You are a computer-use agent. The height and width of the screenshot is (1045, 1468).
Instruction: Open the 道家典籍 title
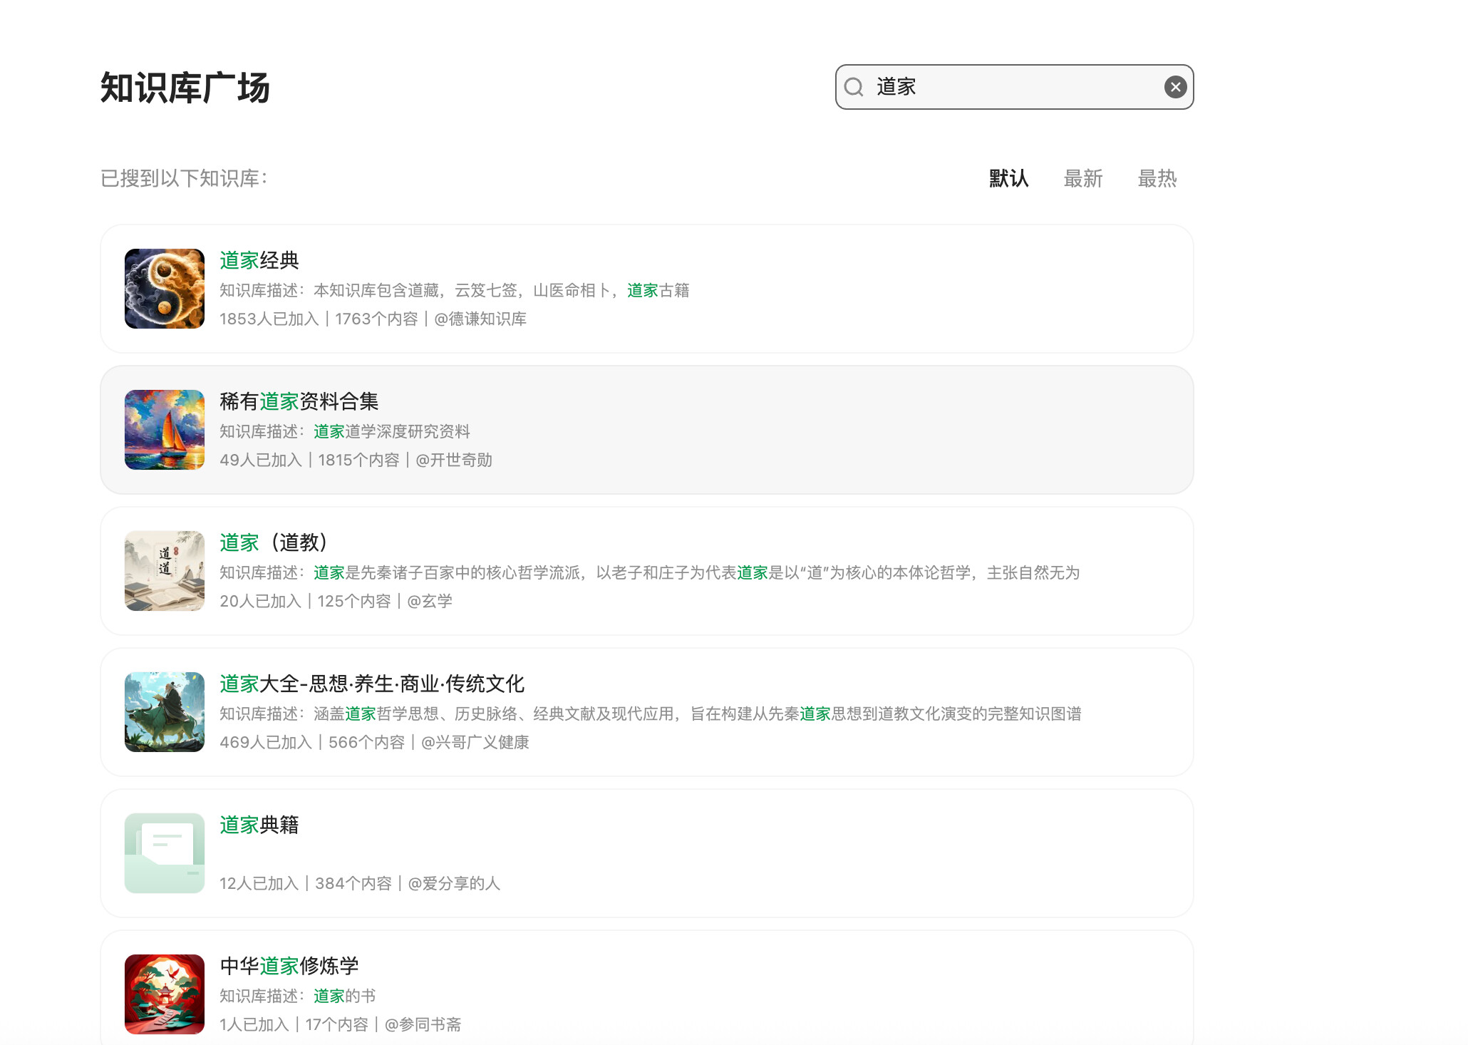click(259, 825)
